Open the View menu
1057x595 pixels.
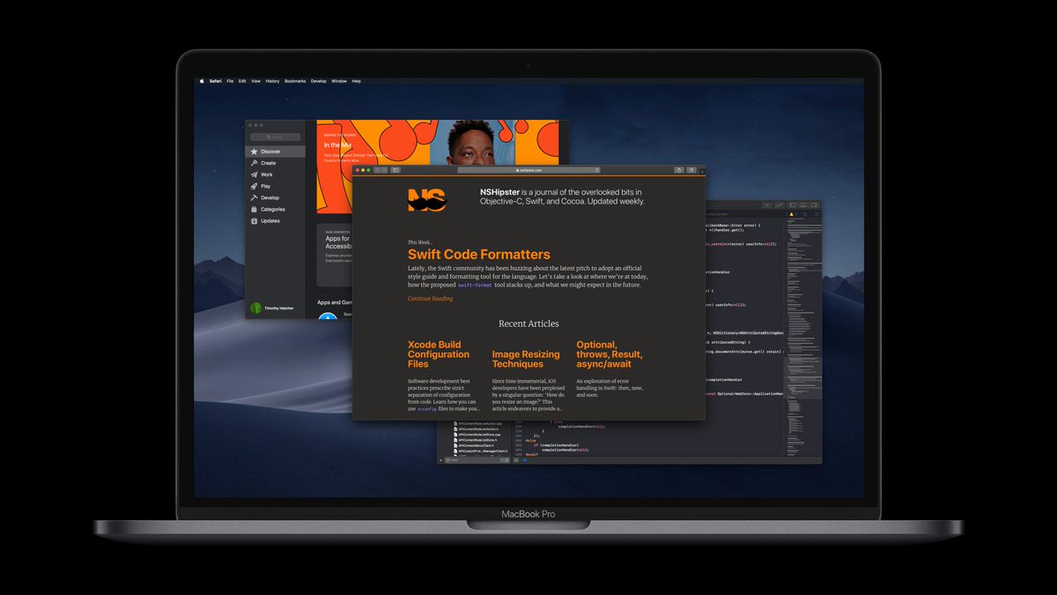pos(255,81)
